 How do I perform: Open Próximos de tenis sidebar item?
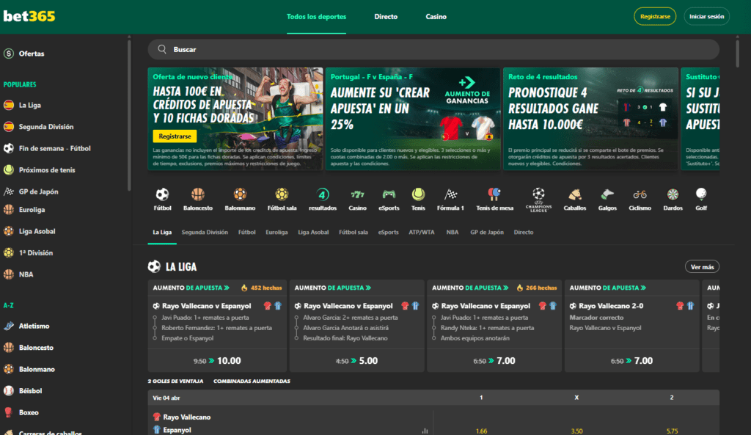47,169
